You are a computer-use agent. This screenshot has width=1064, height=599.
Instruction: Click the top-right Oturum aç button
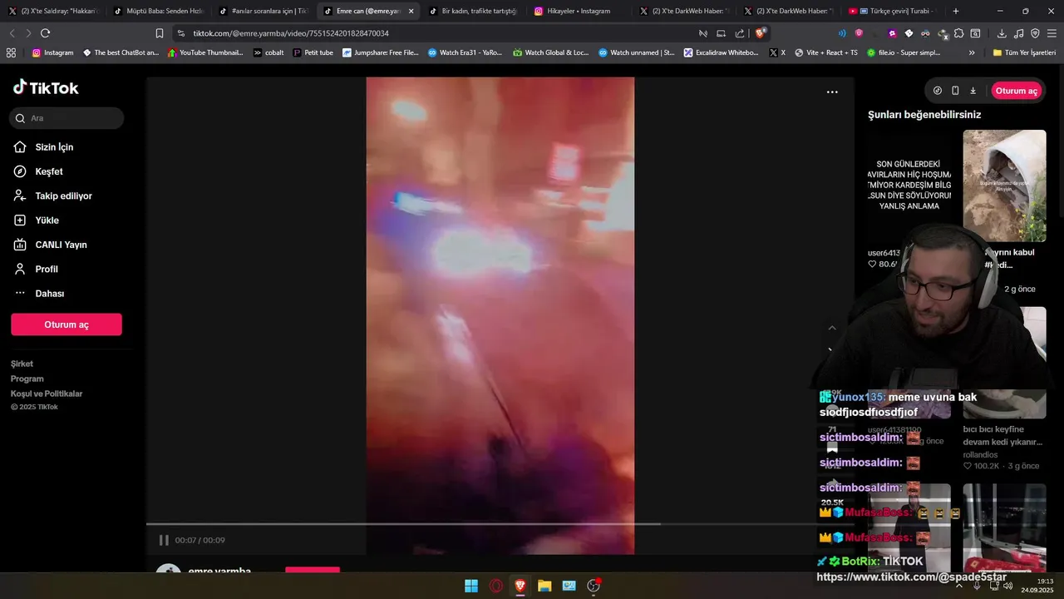pos(1016,91)
